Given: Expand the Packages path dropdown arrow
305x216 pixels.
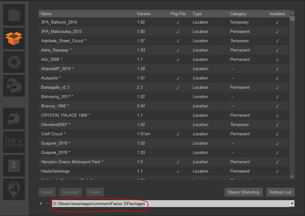Looking at the screenshot, I should coord(292,204).
